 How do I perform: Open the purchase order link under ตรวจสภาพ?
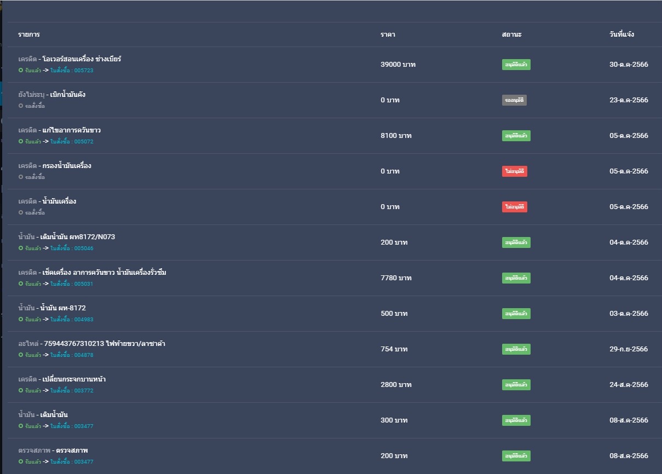click(72, 462)
